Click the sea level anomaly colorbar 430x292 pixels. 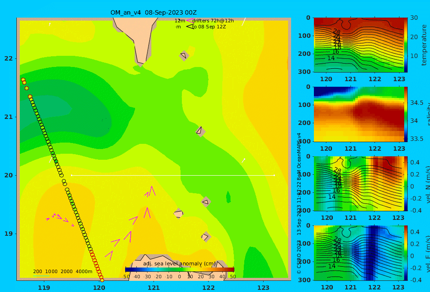tap(180, 269)
